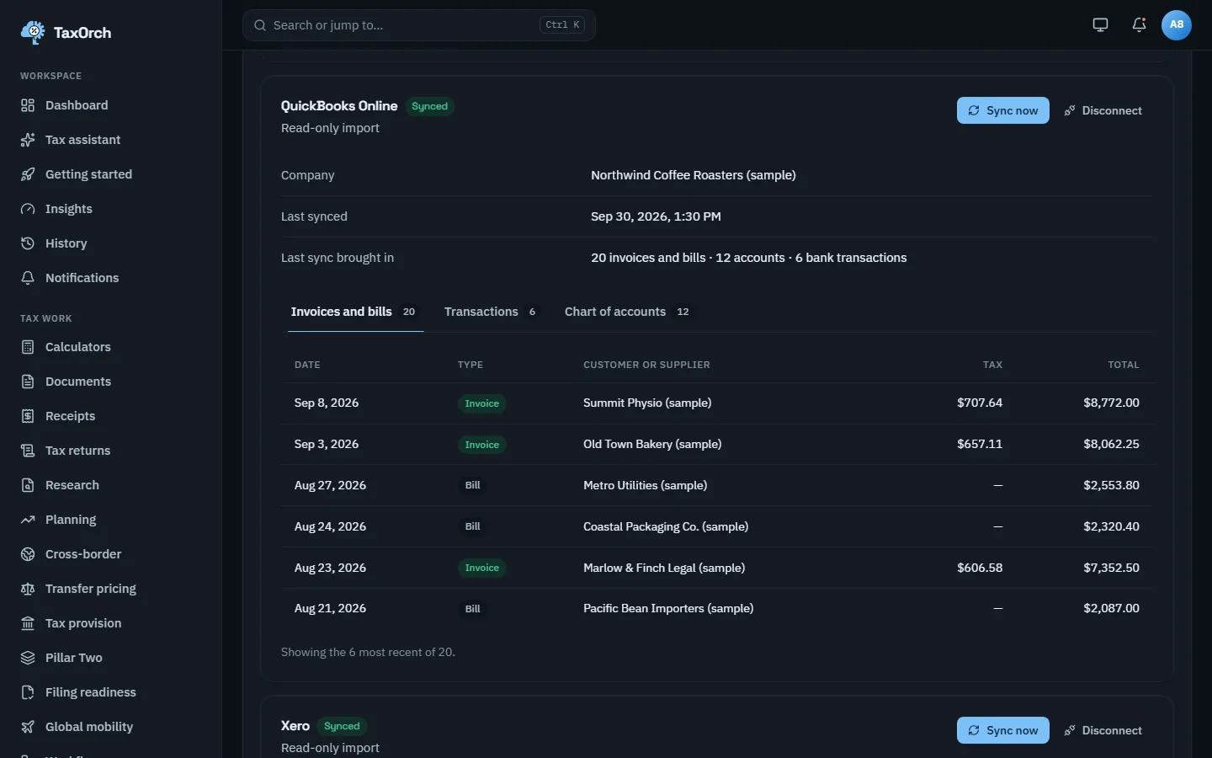Select Coastal Packaging Co. (sample) row

pyautogui.click(x=717, y=526)
